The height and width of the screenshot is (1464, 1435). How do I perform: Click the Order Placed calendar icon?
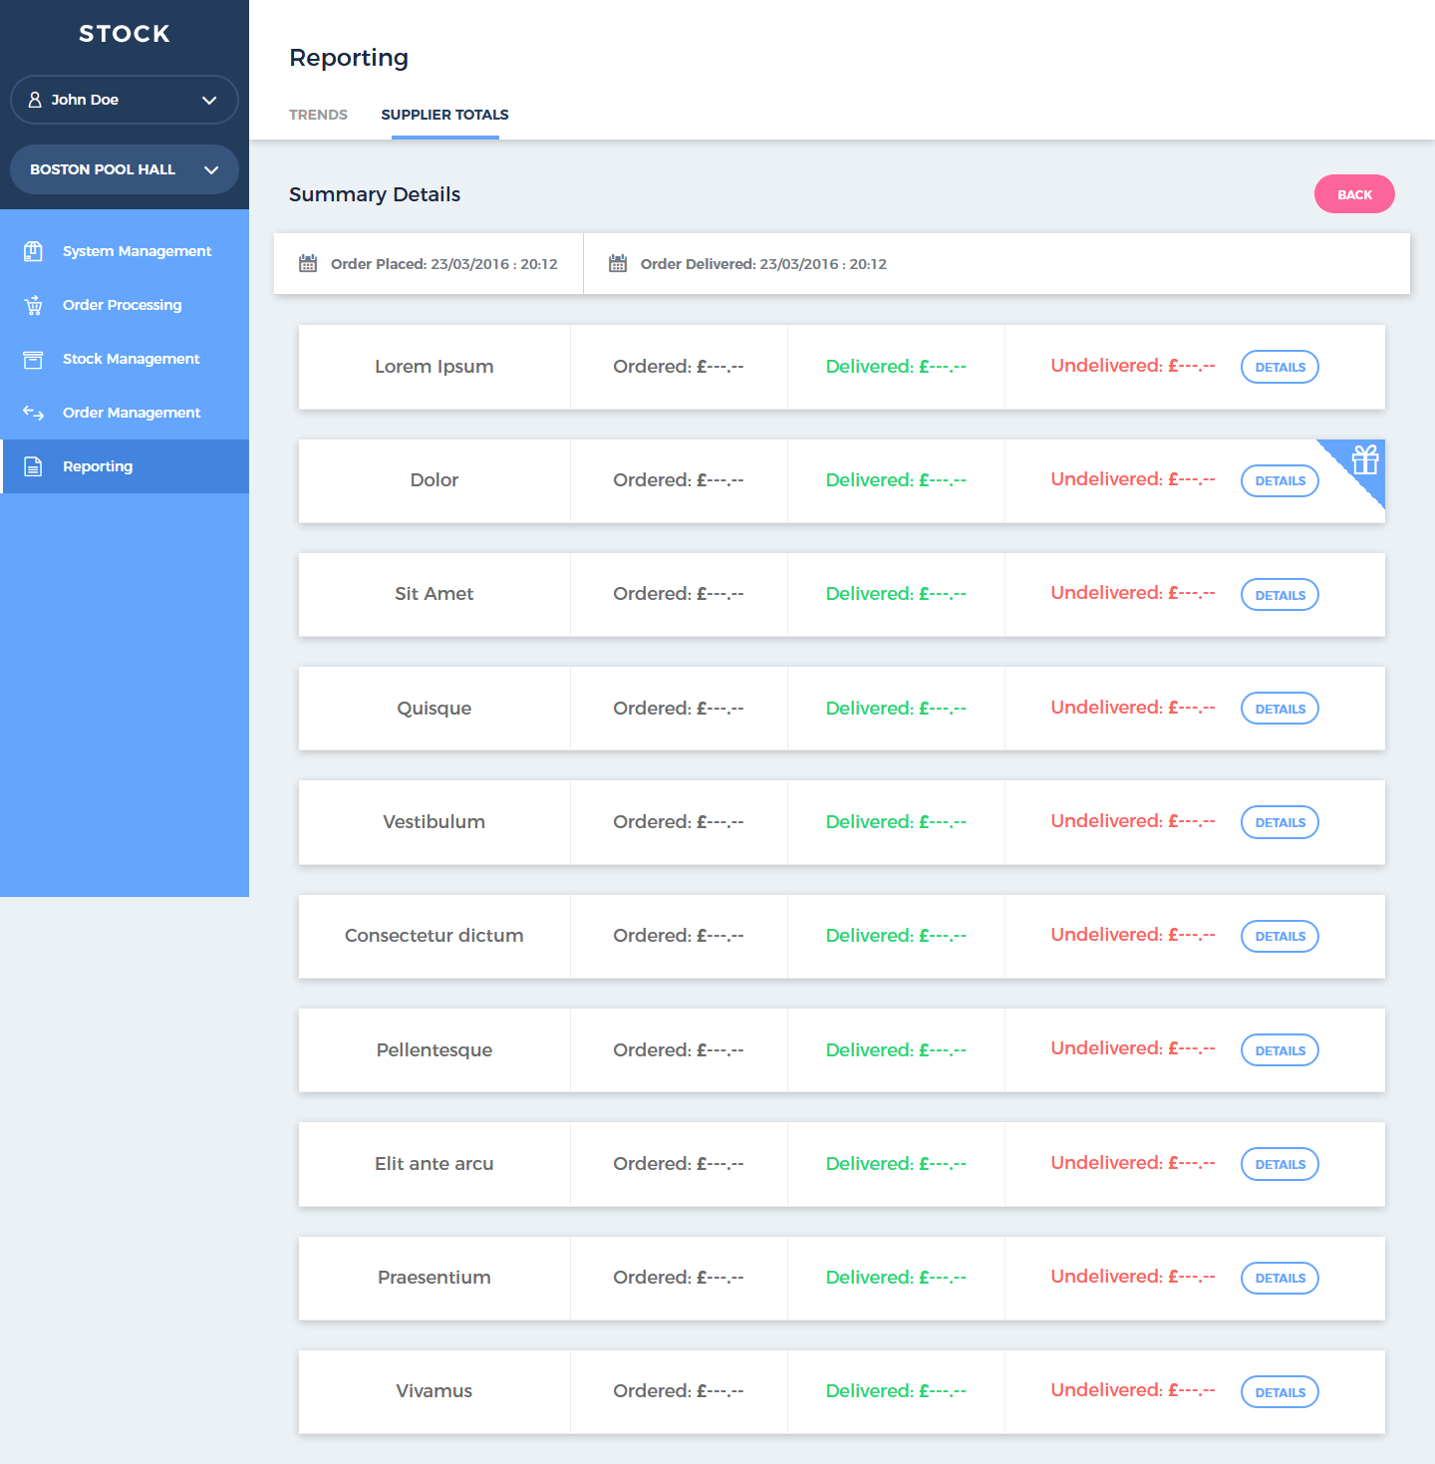click(x=308, y=264)
